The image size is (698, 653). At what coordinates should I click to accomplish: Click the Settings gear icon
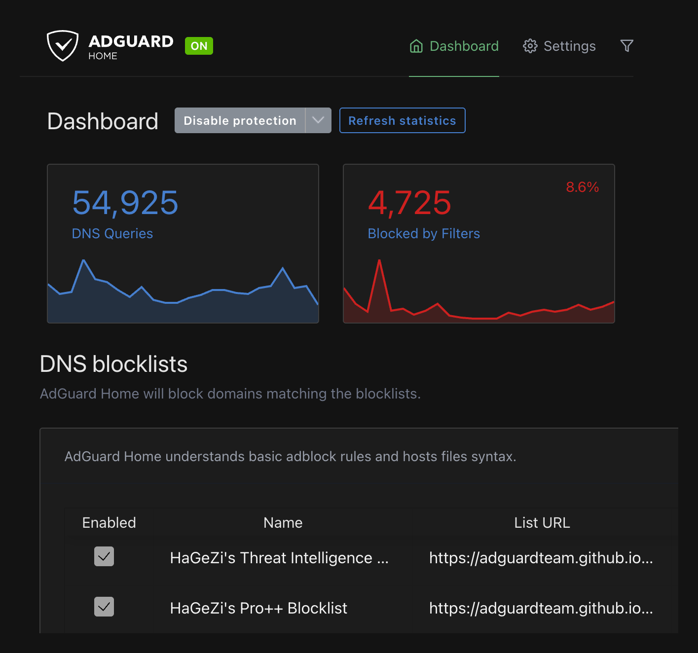(x=530, y=46)
